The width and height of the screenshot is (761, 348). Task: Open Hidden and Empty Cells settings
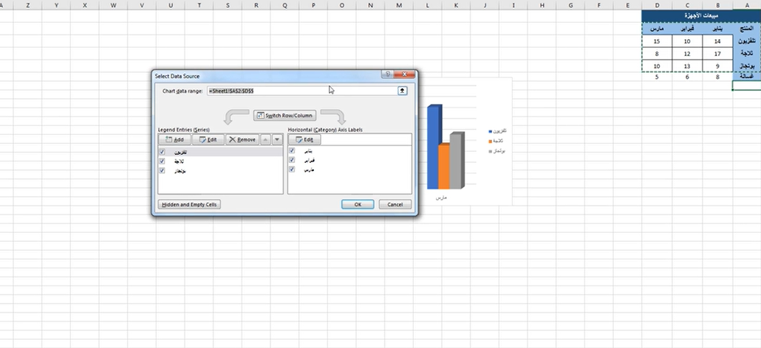click(x=190, y=204)
